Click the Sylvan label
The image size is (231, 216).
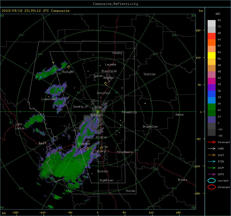[98, 76]
